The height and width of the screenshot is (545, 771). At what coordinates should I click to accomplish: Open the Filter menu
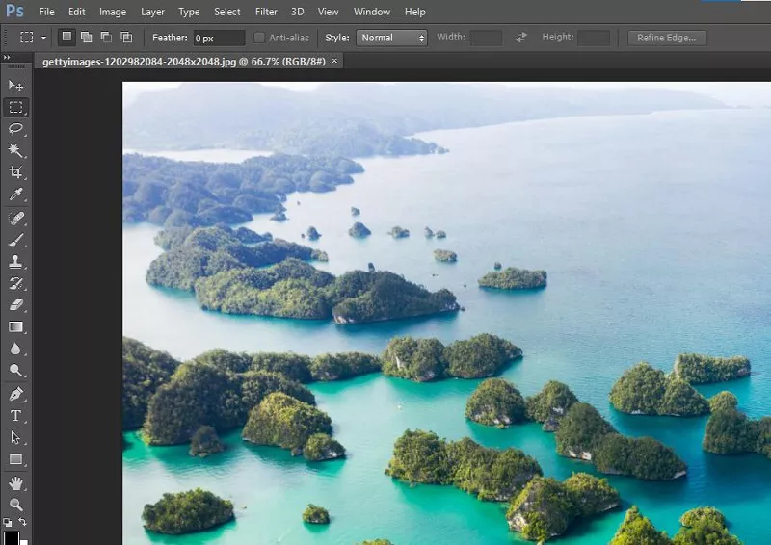(266, 12)
